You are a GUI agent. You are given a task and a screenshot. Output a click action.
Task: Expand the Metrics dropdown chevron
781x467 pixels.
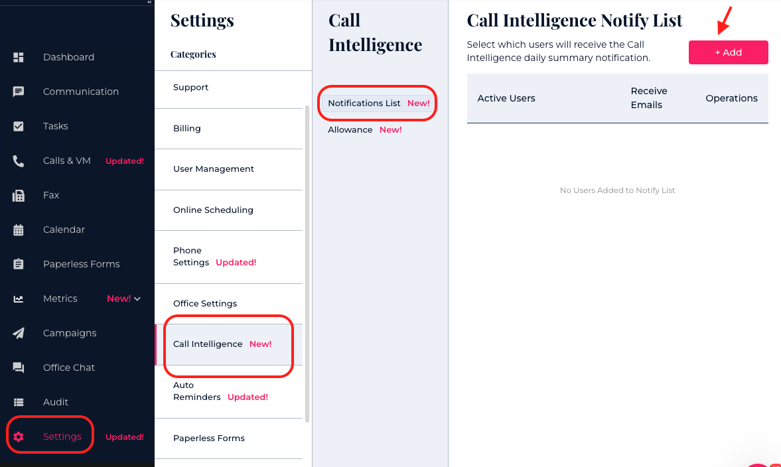137,299
